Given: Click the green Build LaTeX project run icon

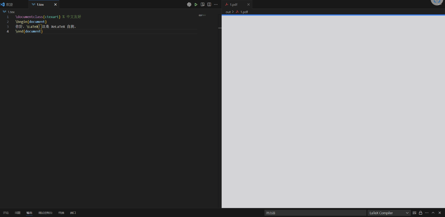Looking at the screenshot, I should pos(196,5).
